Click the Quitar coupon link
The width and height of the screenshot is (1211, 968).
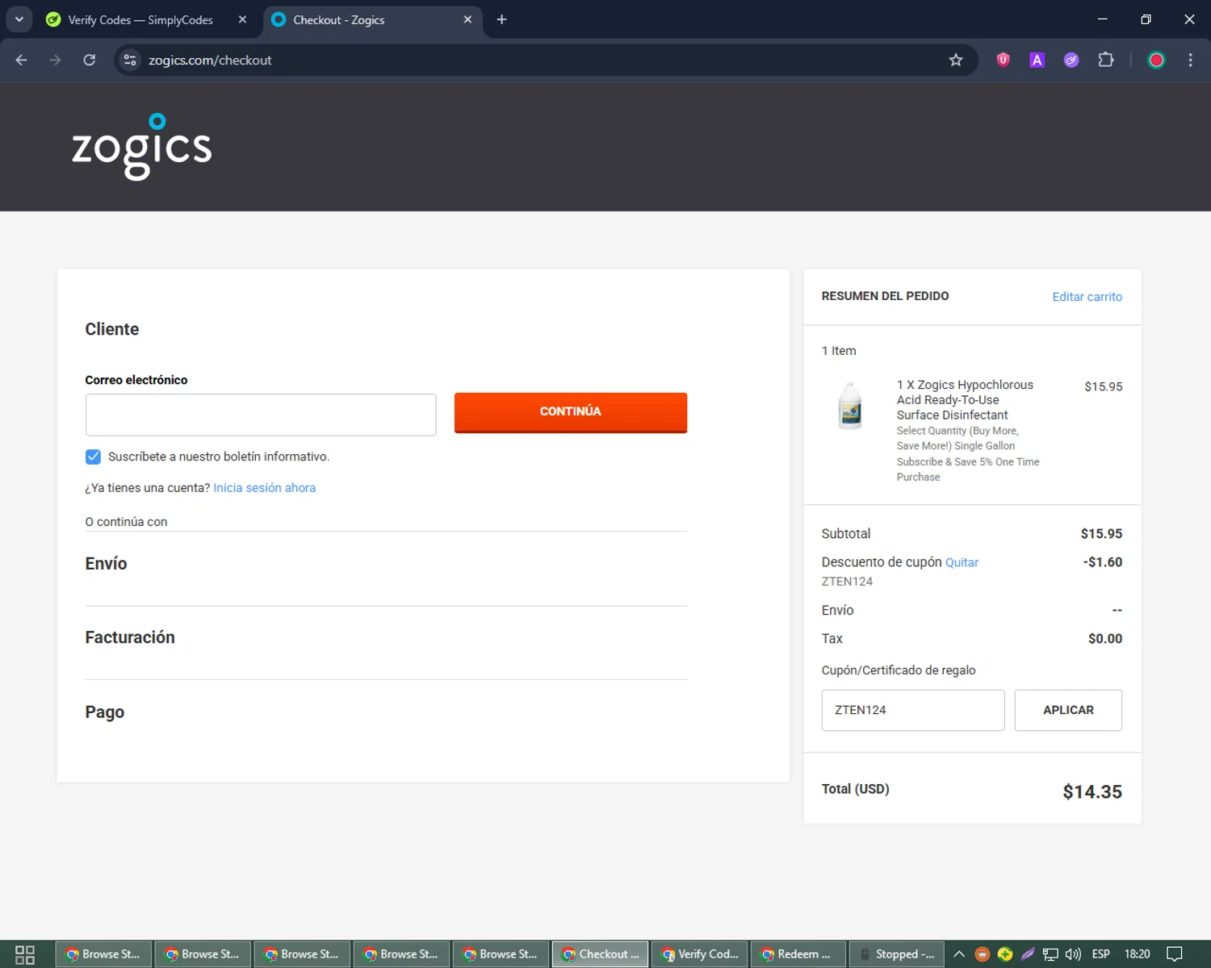click(962, 562)
